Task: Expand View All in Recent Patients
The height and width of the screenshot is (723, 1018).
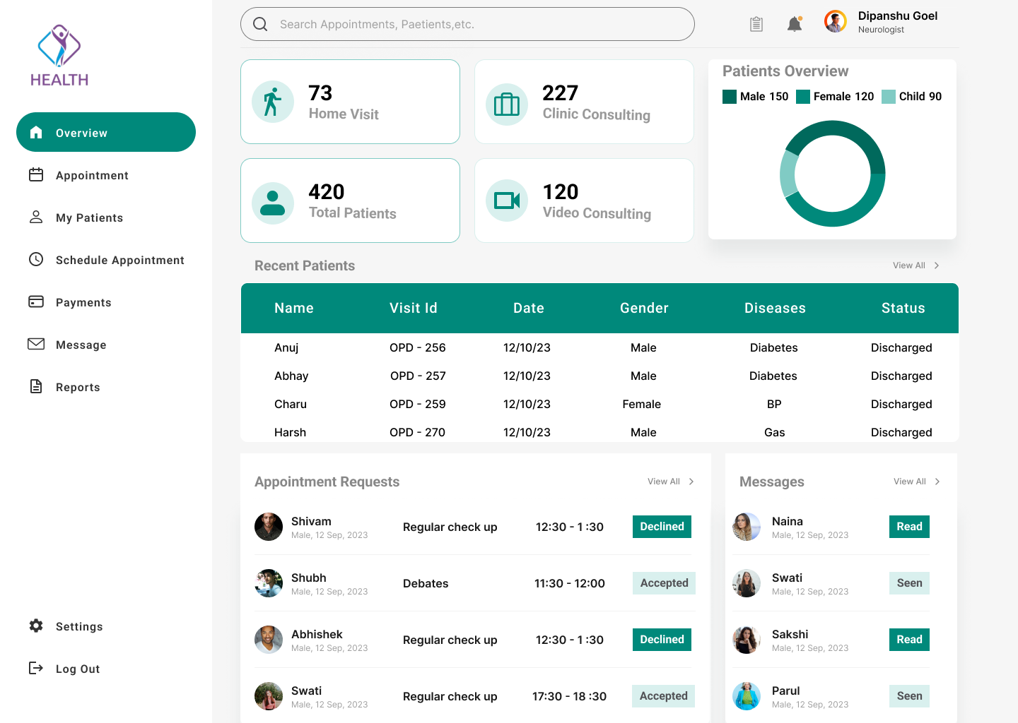Action: 911,265
